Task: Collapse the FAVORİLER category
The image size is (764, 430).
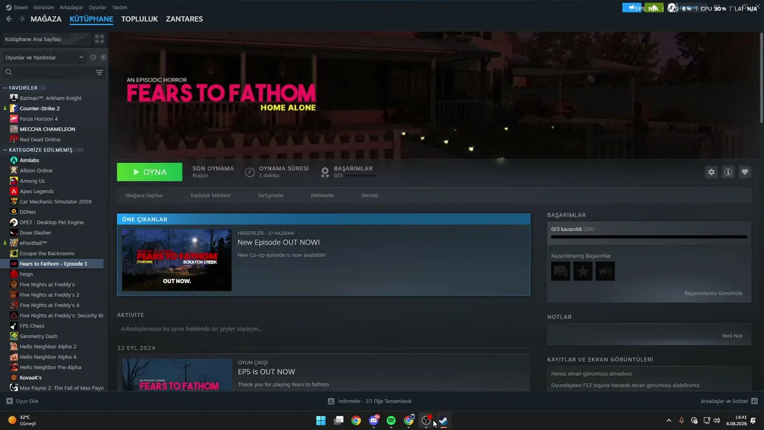Action: (5, 88)
